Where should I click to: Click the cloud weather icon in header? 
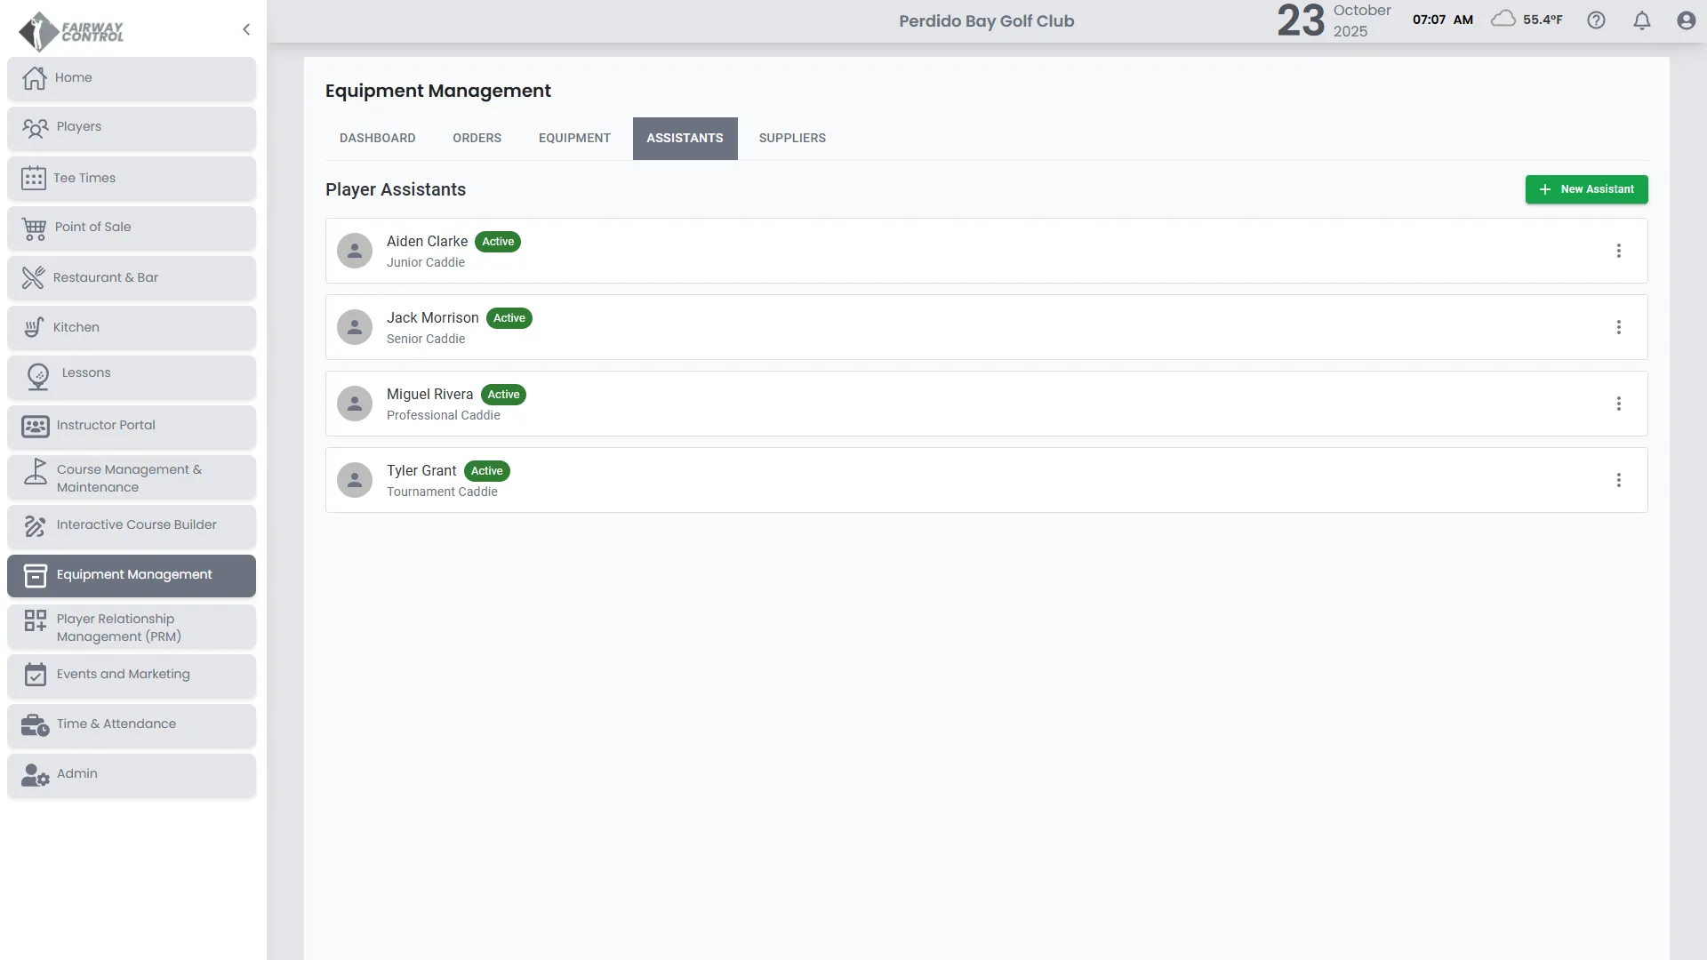click(x=1503, y=19)
